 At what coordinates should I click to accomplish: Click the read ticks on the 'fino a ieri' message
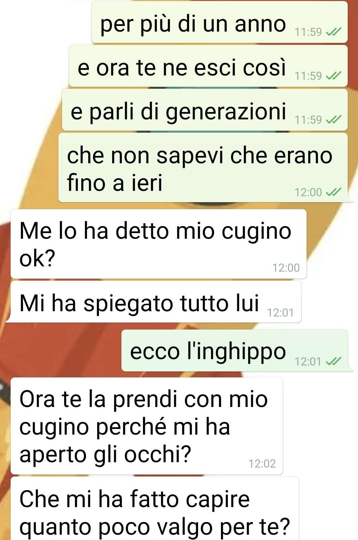(333, 192)
